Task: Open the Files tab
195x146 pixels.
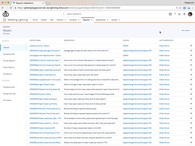Action: coord(52,20)
